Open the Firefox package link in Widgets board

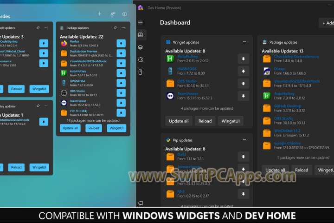(x=74, y=42)
